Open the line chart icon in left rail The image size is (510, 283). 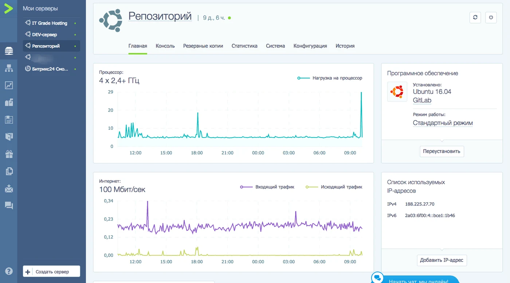coord(9,85)
